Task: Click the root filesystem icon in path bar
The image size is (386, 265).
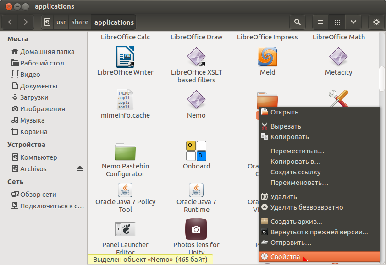Action: click(x=47, y=22)
